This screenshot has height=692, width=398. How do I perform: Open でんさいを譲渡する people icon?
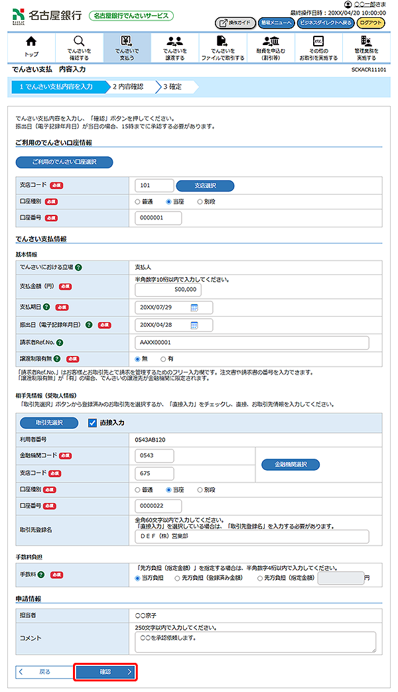(174, 42)
